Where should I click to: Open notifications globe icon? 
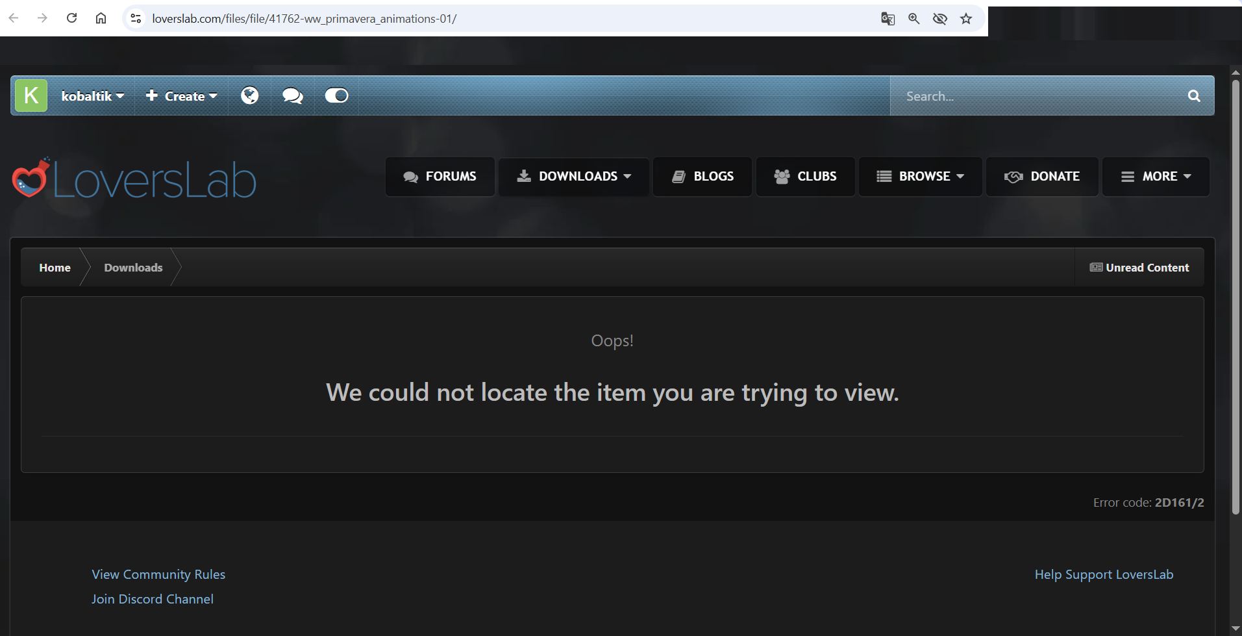[x=249, y=95]
